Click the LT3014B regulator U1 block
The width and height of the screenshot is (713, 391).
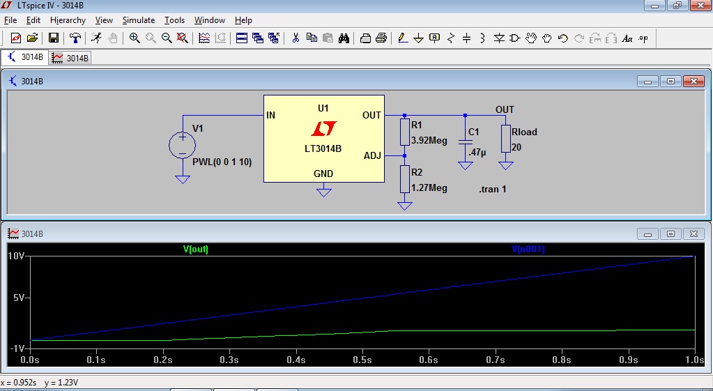(324, 139)
